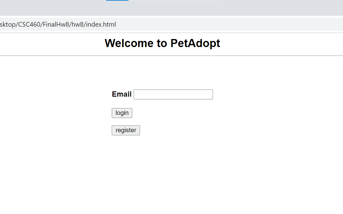343x214 pixels.
Task: Click index.html in the address bar
Action: [101, 24]
